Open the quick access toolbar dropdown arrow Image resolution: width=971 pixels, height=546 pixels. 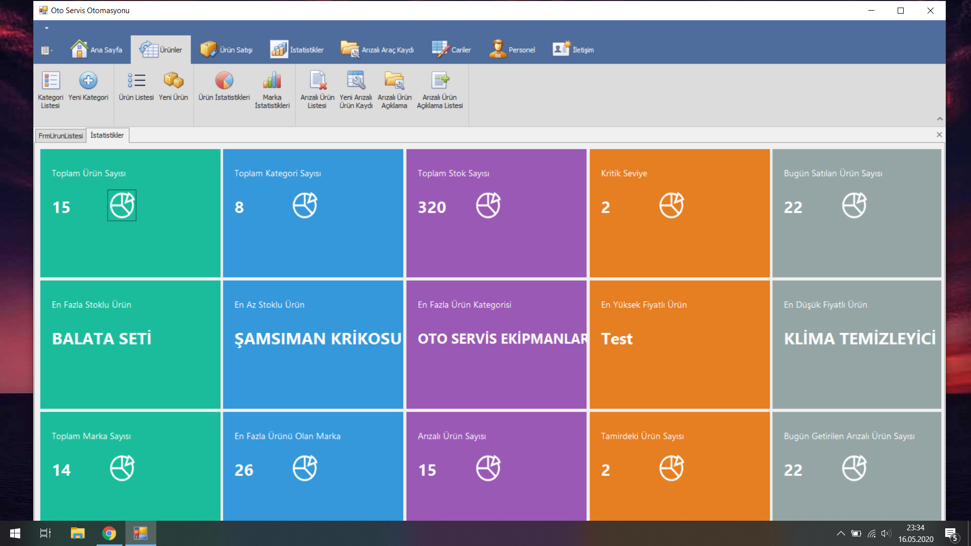pos(47,28)
